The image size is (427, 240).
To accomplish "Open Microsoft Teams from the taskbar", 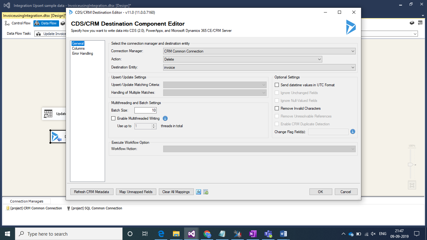I will pyautogui.click(x=268, y=234).
